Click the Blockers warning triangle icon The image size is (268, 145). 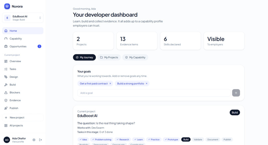coord(6,93)
